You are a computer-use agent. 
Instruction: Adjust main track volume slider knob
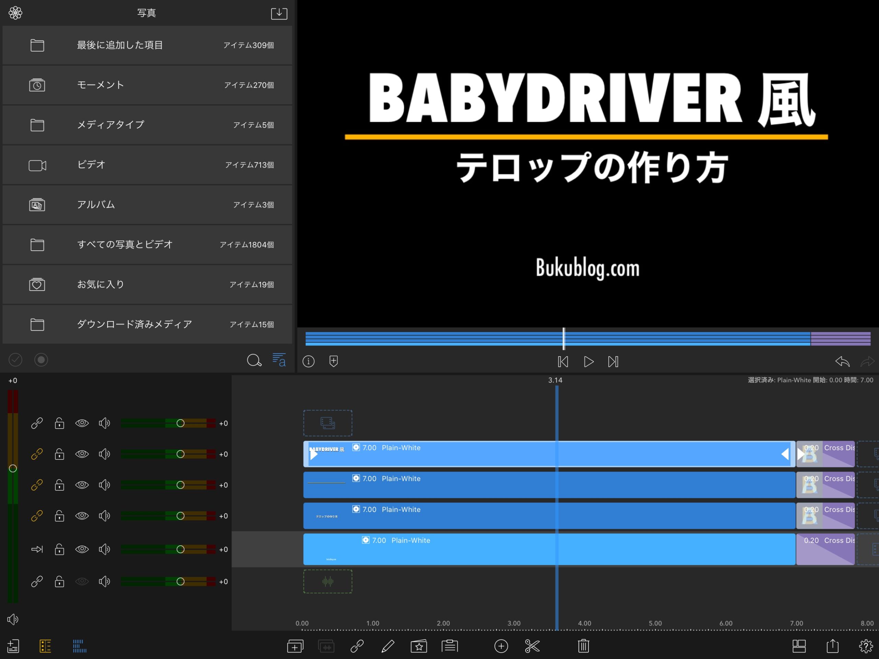[180, 549]
